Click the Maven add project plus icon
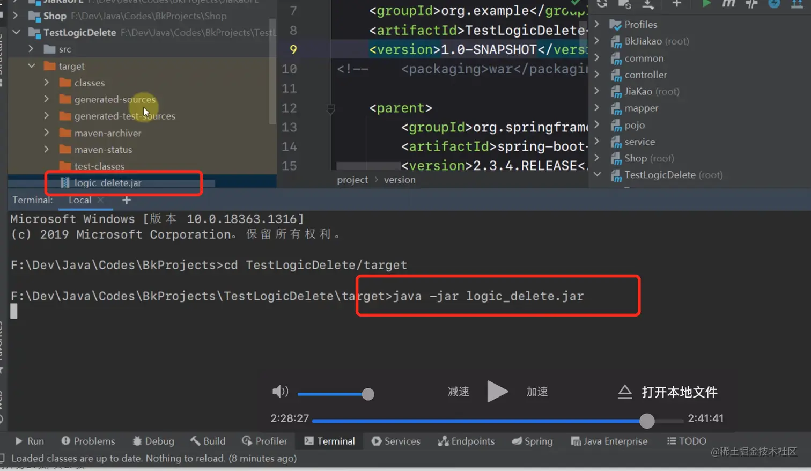The image size is (811, 471). point(677,4)
